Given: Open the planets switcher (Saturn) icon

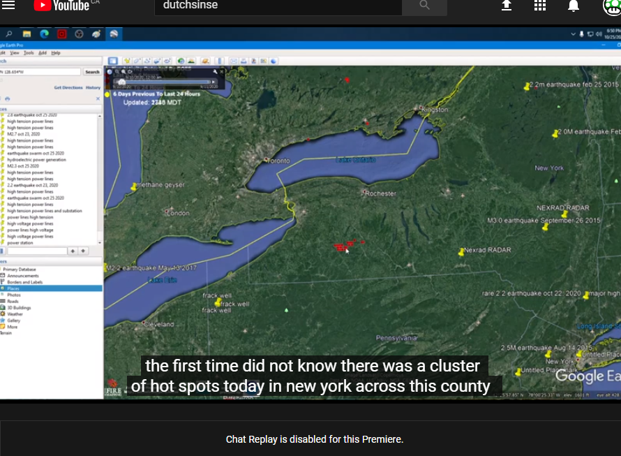Looking at the screenshot, I should pos(205,61).
